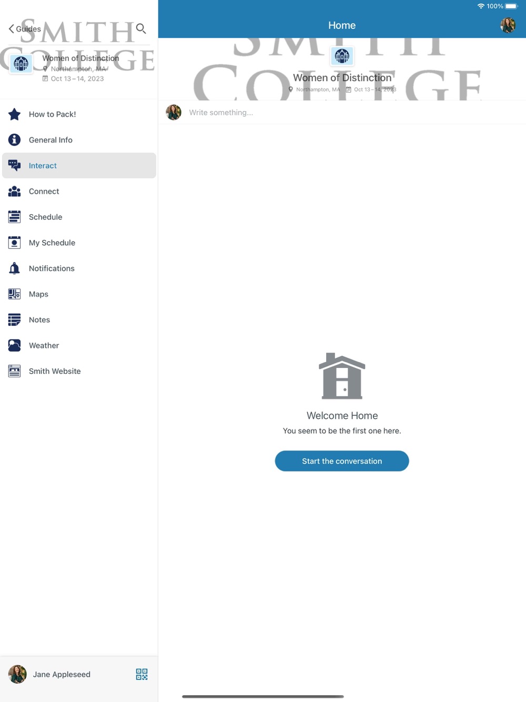Open How to Pack! star icon
This screenshot has height=702, width=526.
pyautogui.click(x=14, y=114)
